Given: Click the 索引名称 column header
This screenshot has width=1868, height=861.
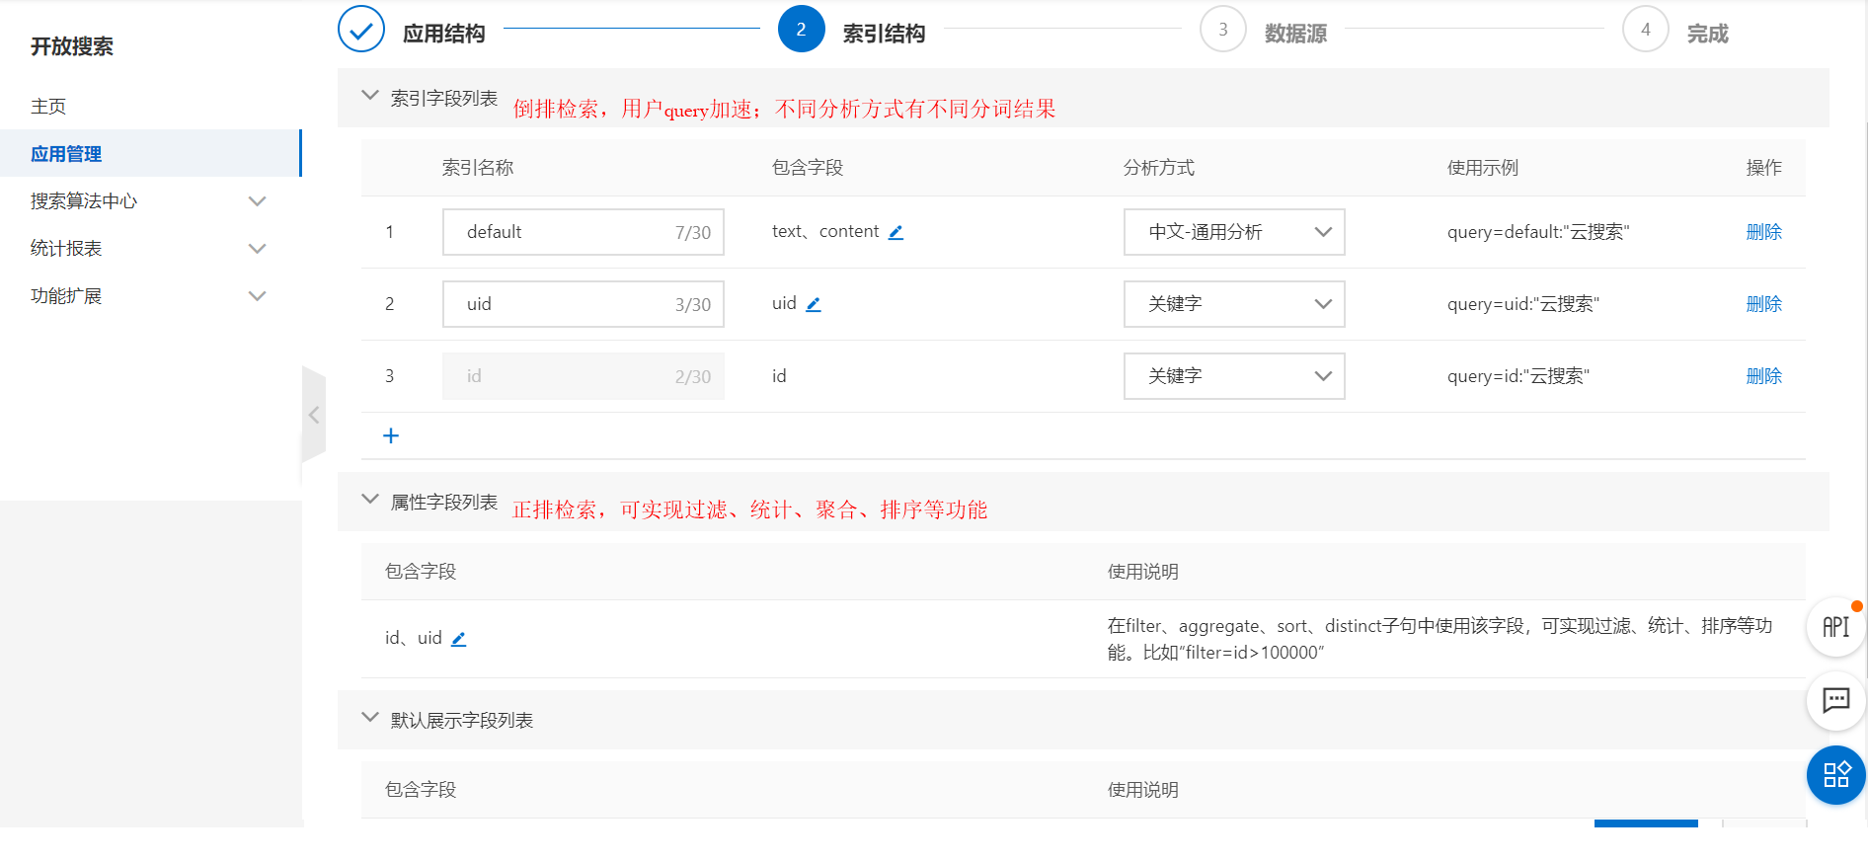Looking at the screenshot, I should pyautogui.click(x=478, y=168).
